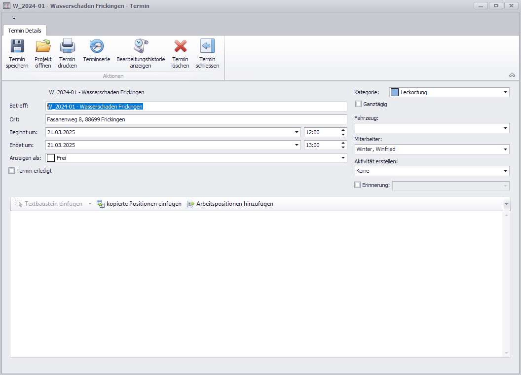This screenshot has width=521, height=375.
Task: Print using the Termin drucken icon
Action: pos(67,47)
